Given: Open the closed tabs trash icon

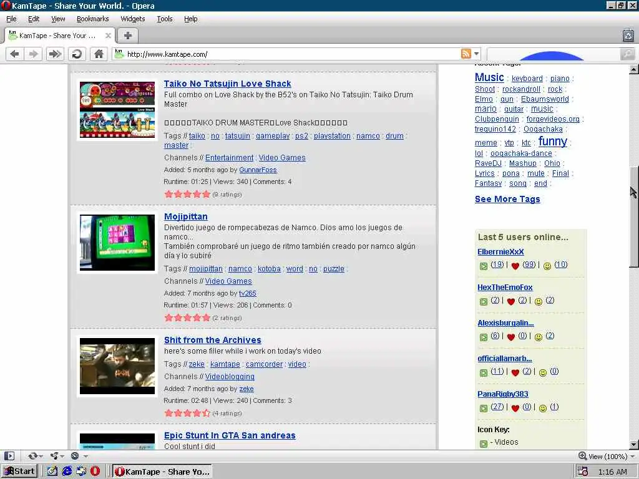Looking at the screenshot, I should point(628,36).
